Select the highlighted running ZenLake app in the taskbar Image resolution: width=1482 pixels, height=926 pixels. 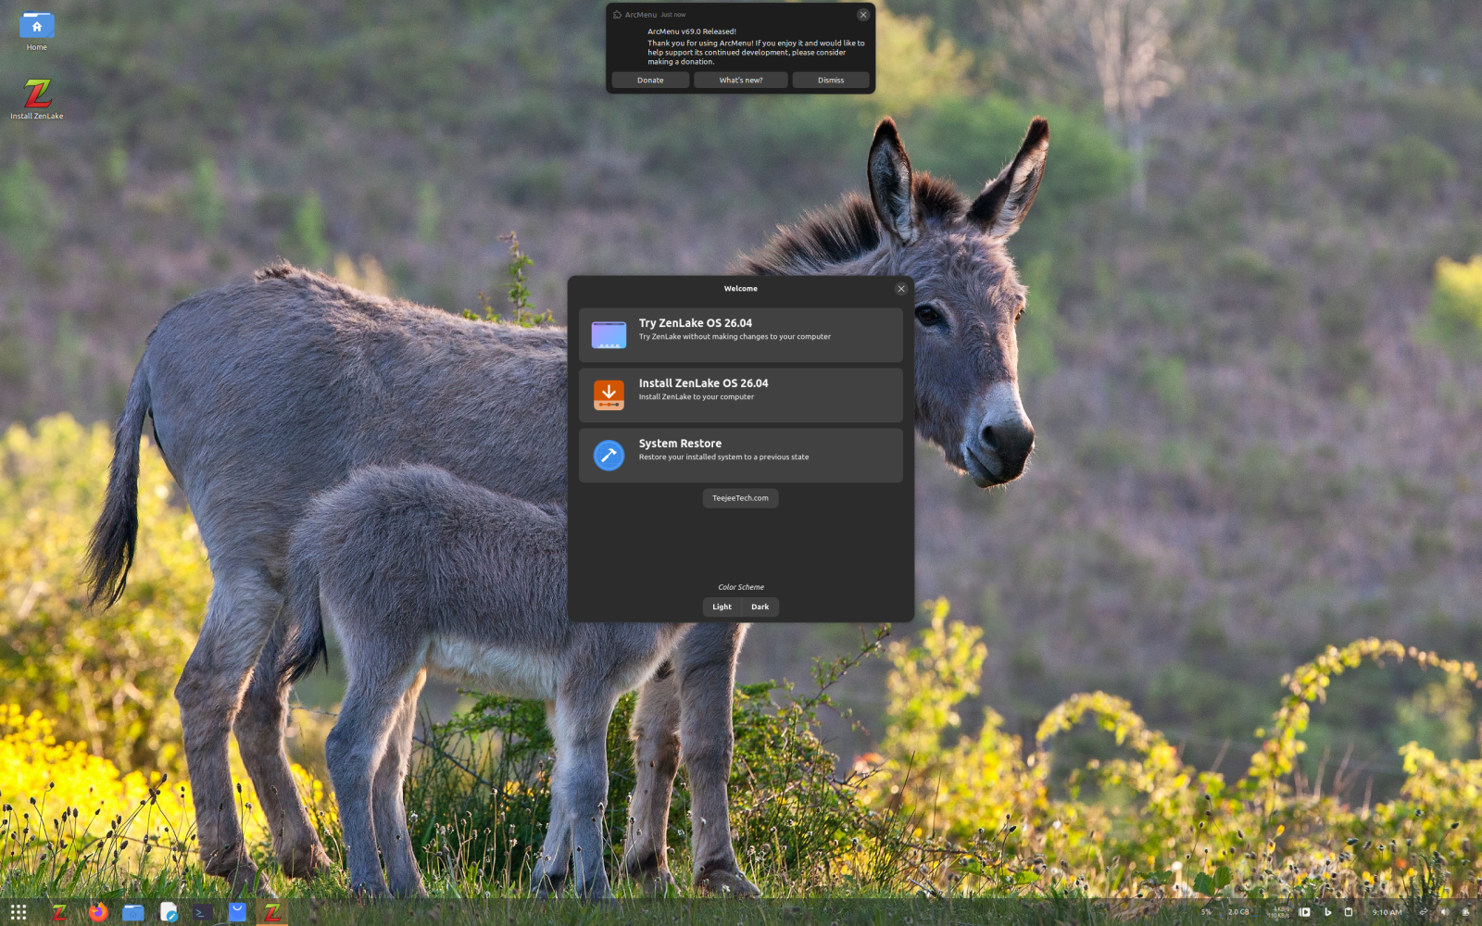pyautogui.click(x=272, y=912)
